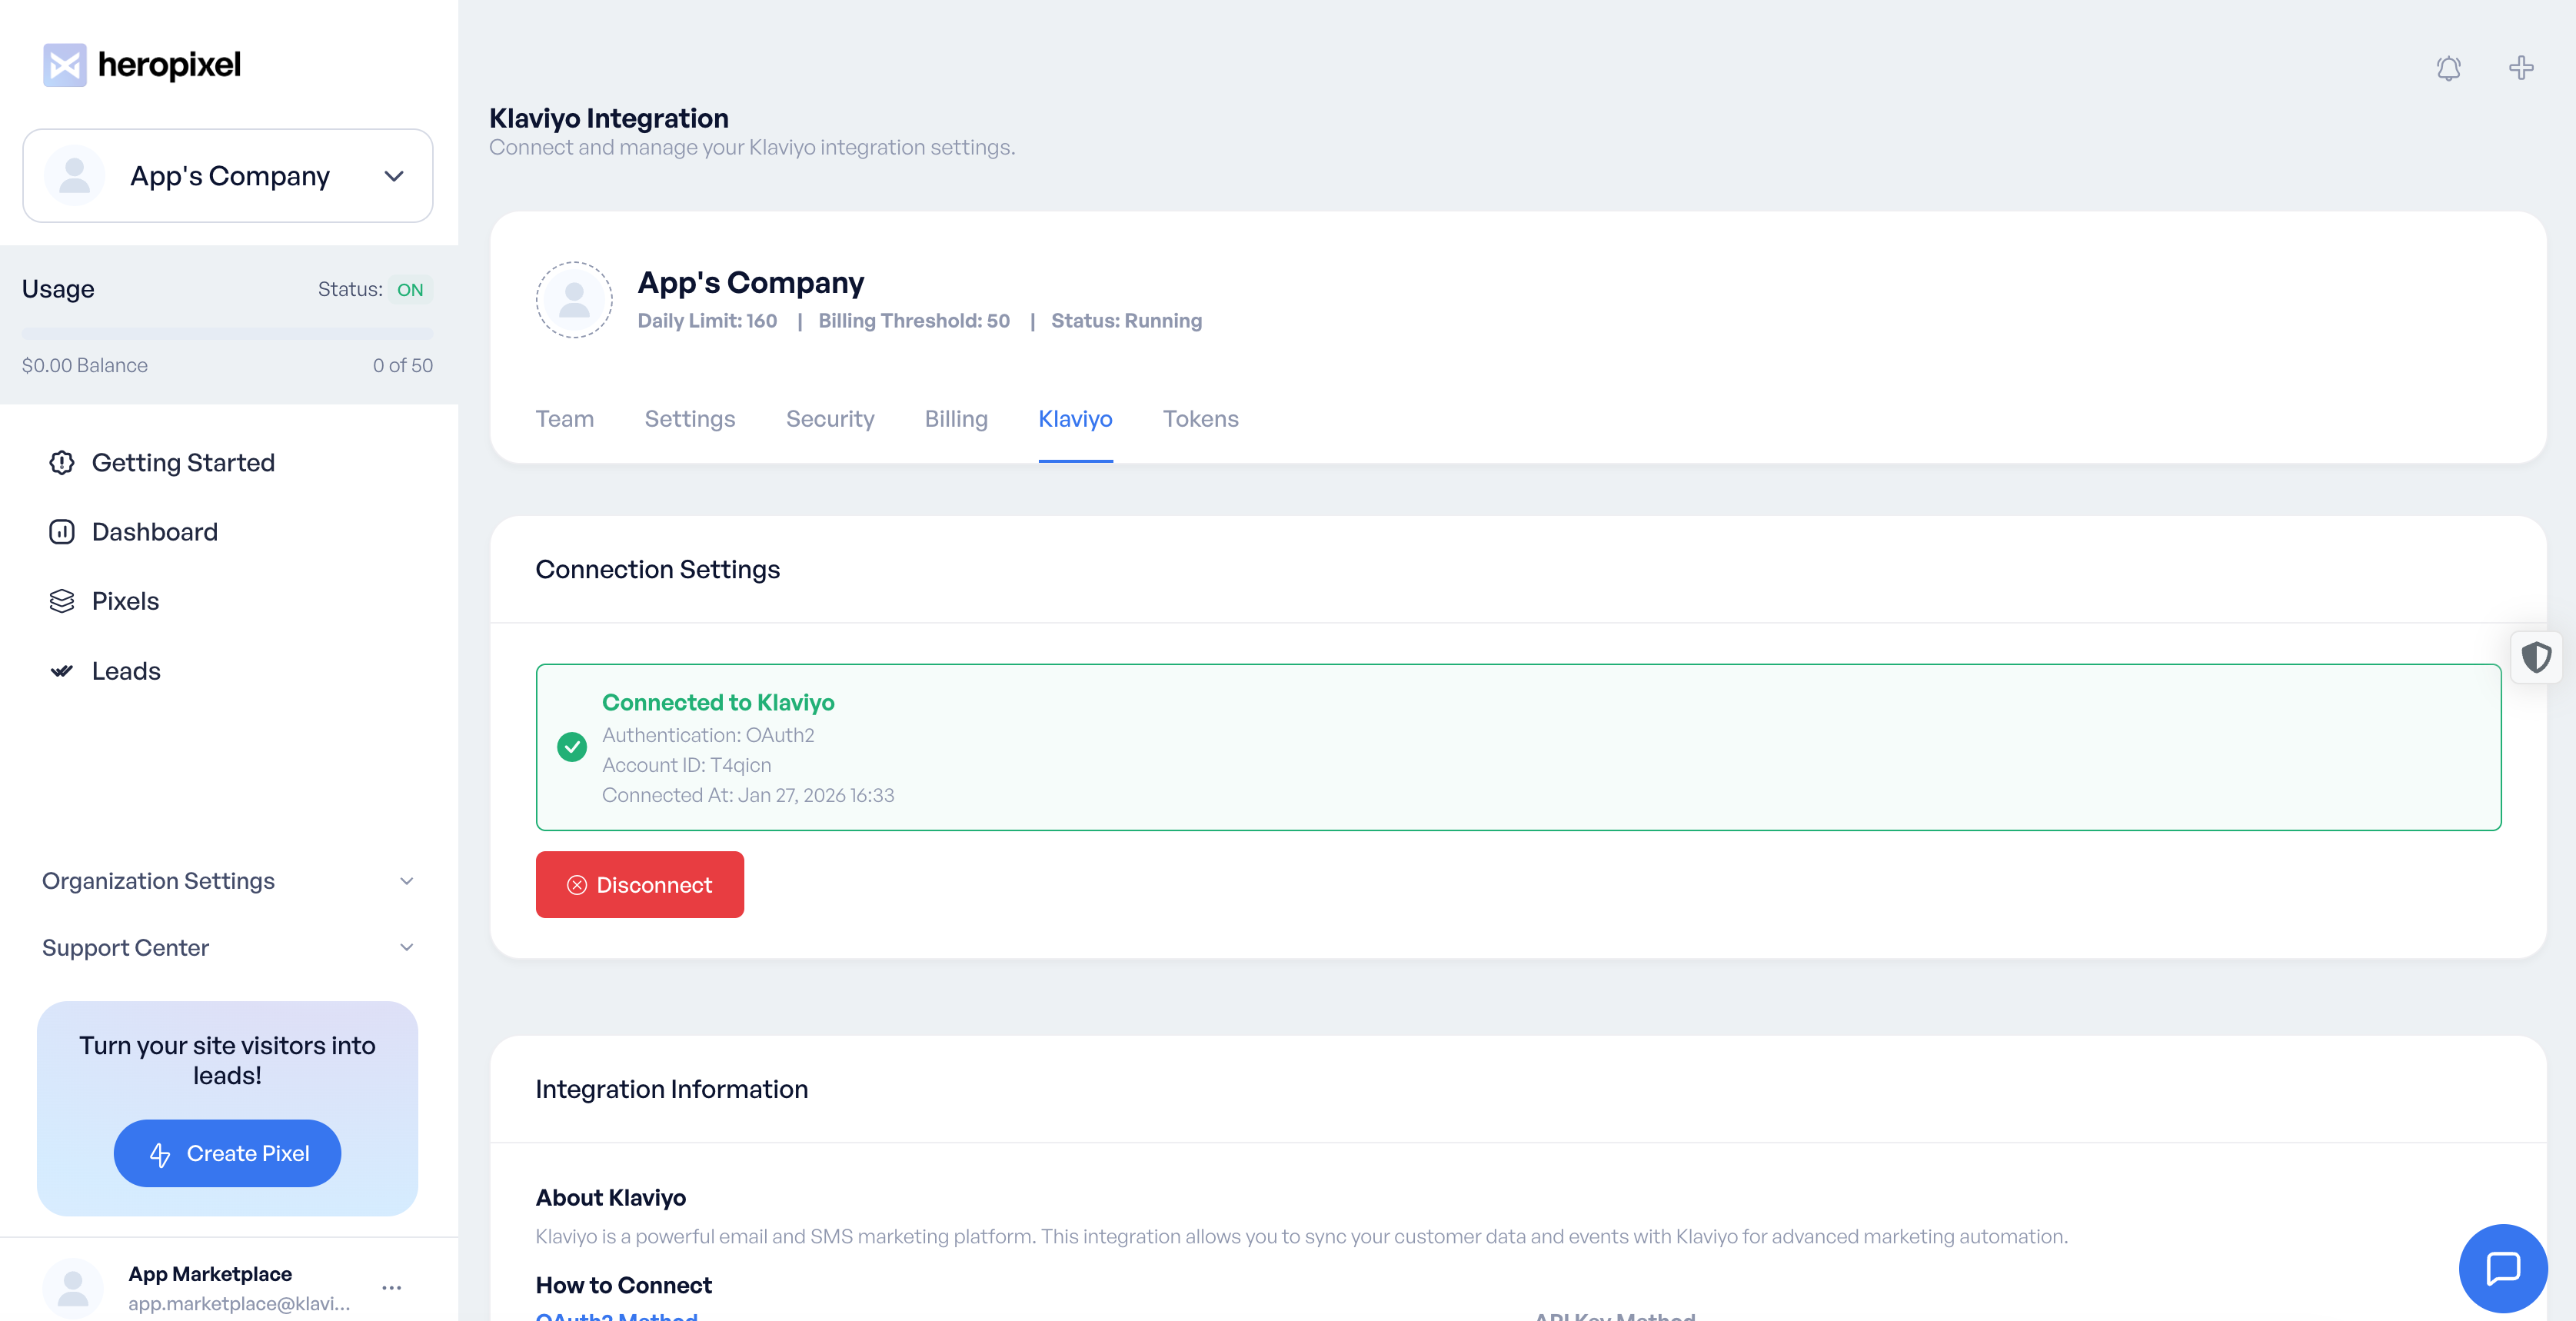
Task: Click the red Disconnect button
Action: (x=639, y=885)
